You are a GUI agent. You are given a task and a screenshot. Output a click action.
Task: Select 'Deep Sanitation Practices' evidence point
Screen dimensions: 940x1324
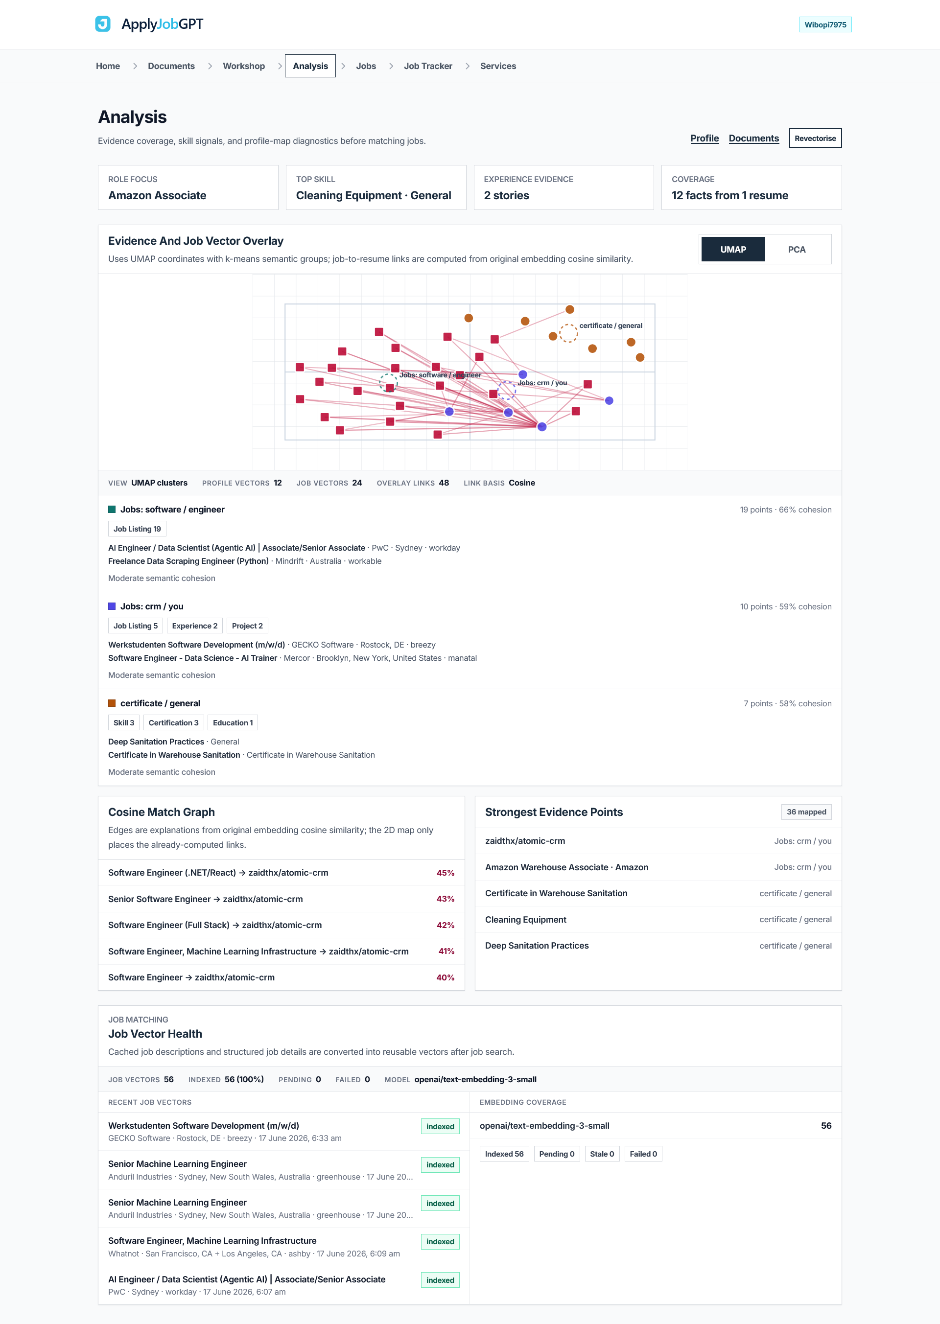click(658, 946)
